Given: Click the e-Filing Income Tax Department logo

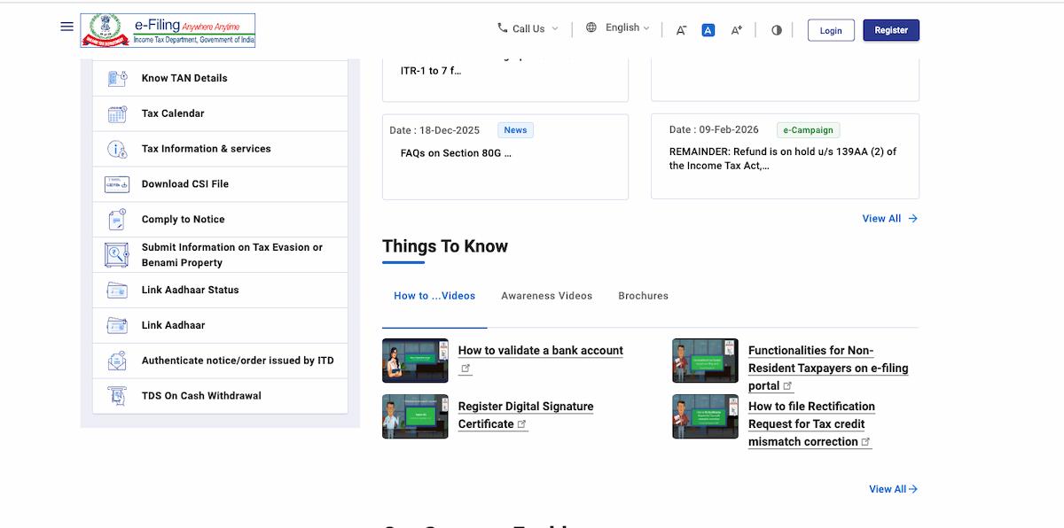Looking at the screenshot, I should pyautogui.click(x=168, y=30).
